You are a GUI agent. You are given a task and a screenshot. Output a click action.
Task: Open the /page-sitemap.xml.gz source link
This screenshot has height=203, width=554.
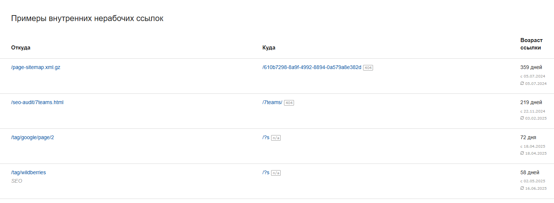coord(36,67)
